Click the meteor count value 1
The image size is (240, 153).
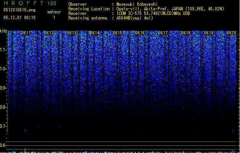tap(54, 18)
